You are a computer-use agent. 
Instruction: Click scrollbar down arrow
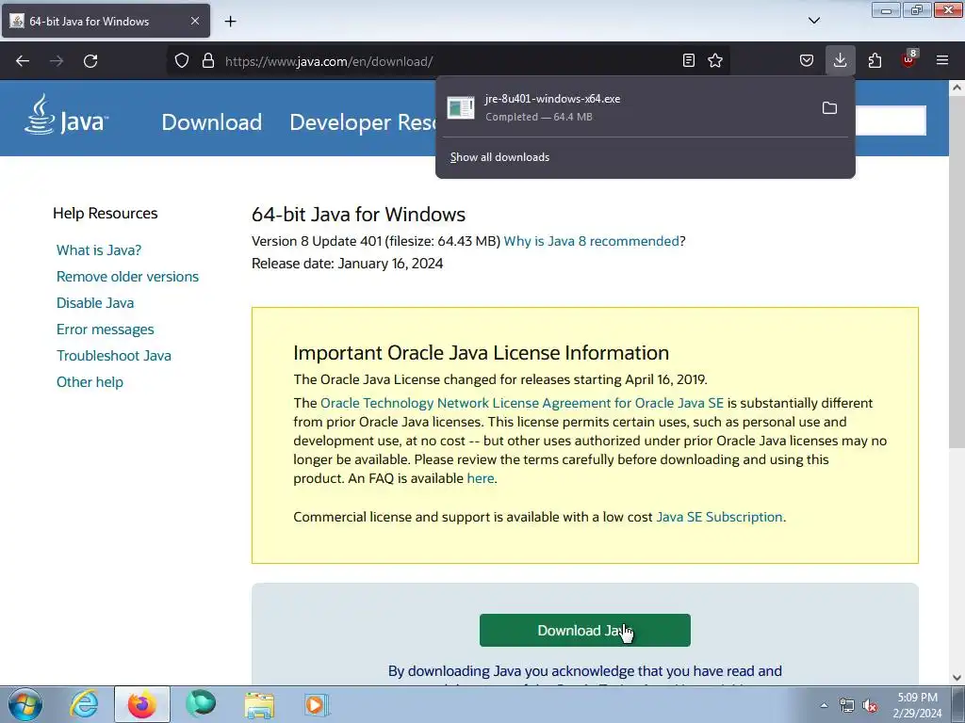957,678
